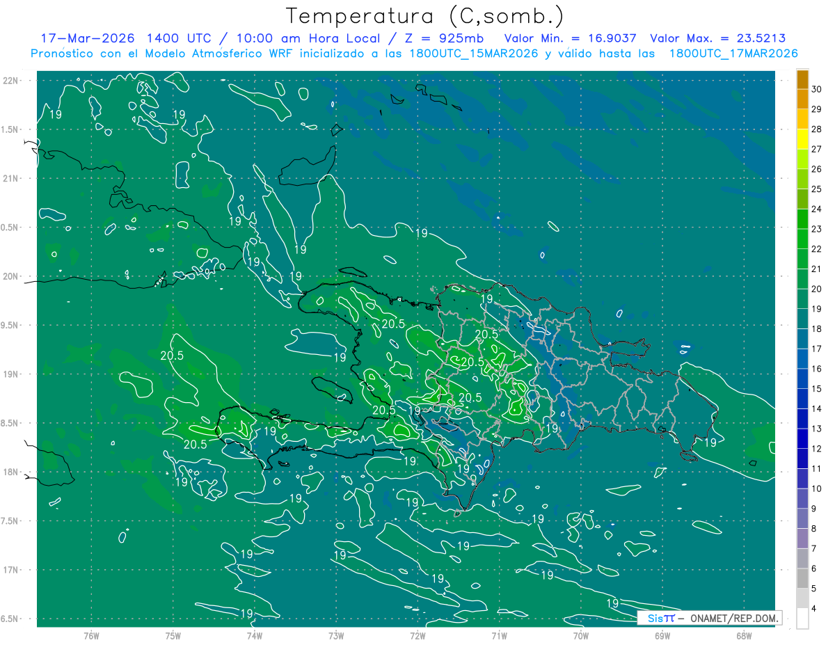Click the "1800UTC_15MAR2026" initialization time
The image size is (835, 645).
point(475,54)
